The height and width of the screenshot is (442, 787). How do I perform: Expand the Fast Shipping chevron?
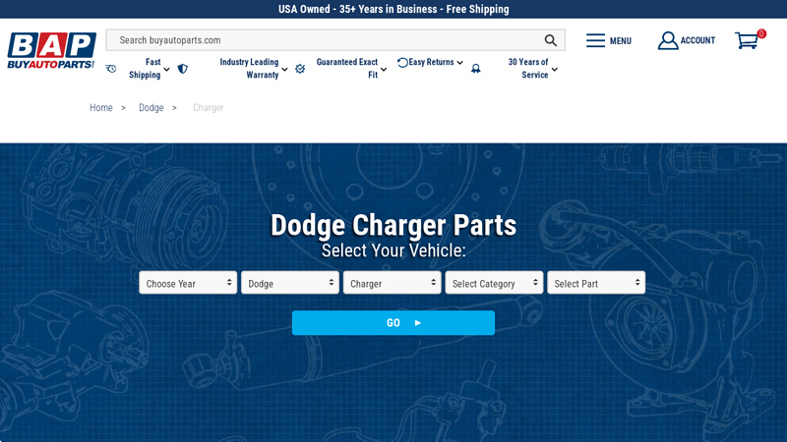pyautogui.click(x=166, y=69)
